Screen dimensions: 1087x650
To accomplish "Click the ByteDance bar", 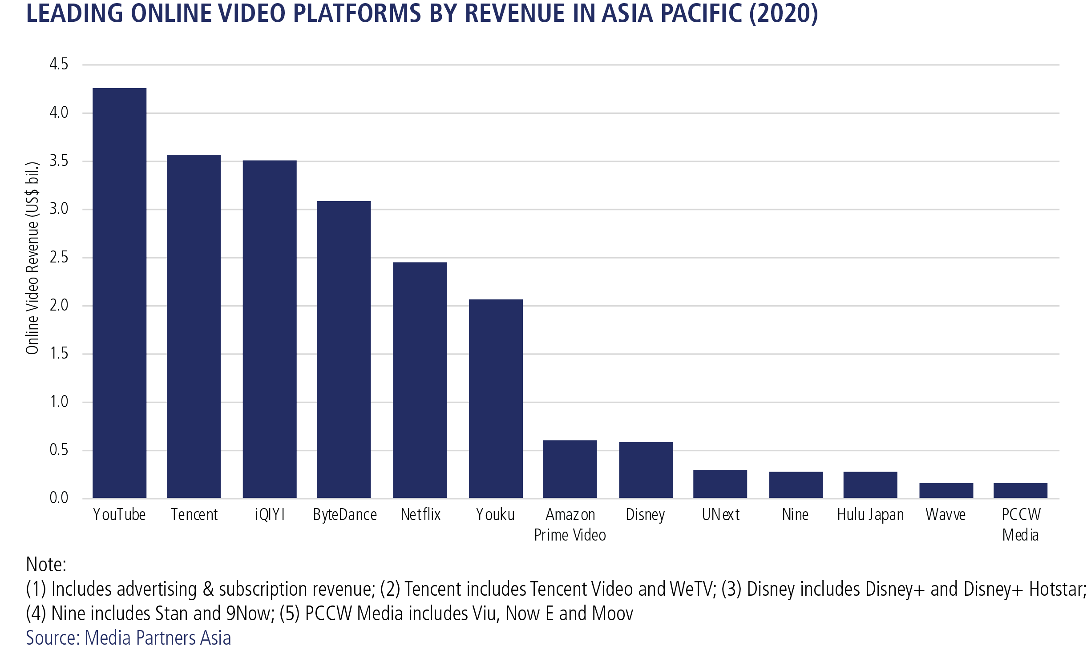I will (x=343, y=349).
